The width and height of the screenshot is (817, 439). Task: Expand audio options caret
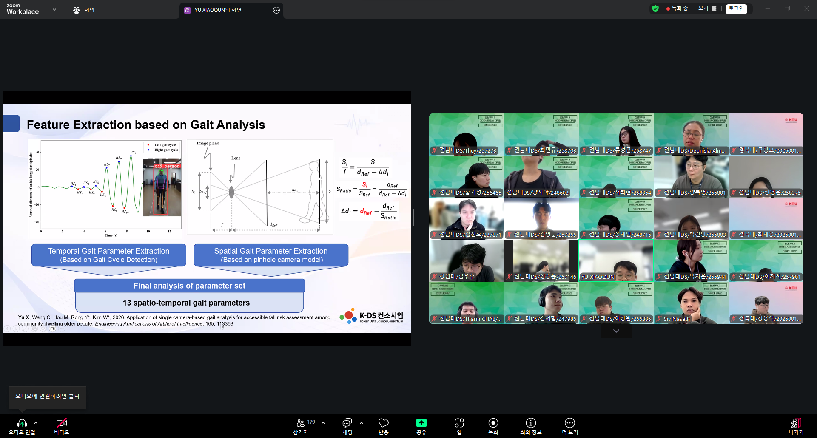(36, 423)
